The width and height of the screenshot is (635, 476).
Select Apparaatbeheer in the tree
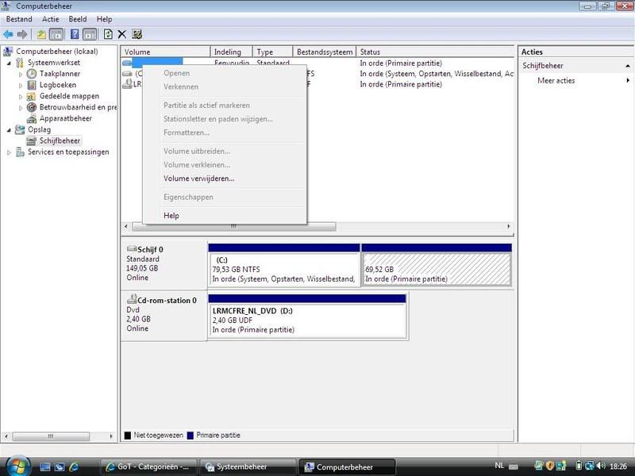[x=65, y=118]
